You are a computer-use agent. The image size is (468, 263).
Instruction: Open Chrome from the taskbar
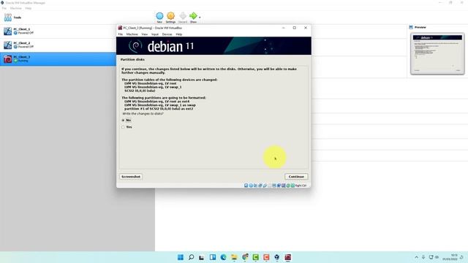coord(245,257)
